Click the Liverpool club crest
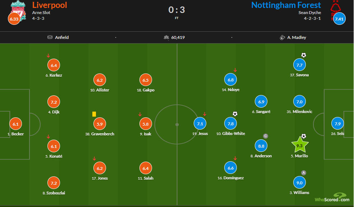Screen dimensions: 354x207 19,11
